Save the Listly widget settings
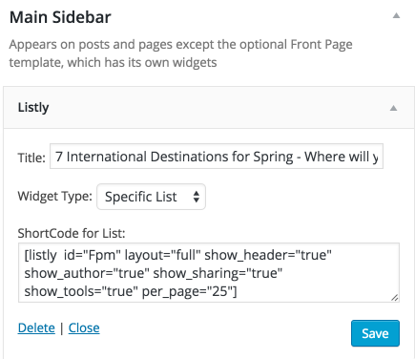The image size is (415, 359). (375, 333)
